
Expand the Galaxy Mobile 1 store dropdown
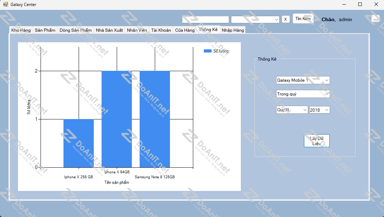303,80
